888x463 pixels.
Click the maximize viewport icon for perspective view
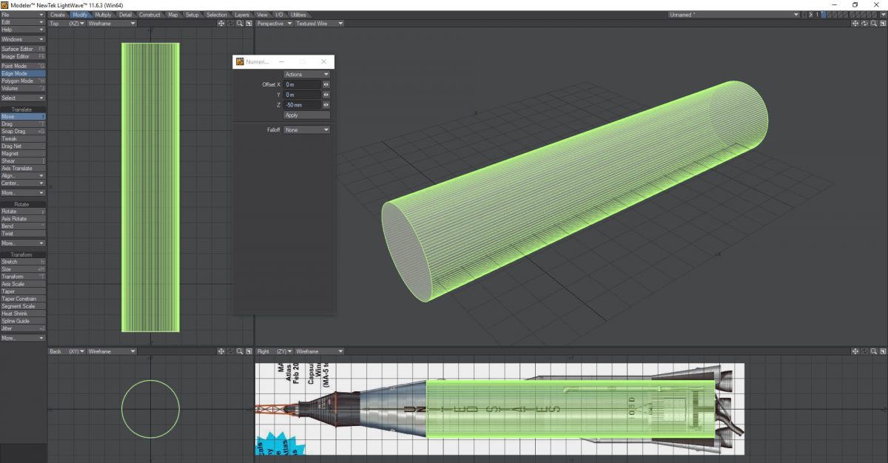(882, 23)
